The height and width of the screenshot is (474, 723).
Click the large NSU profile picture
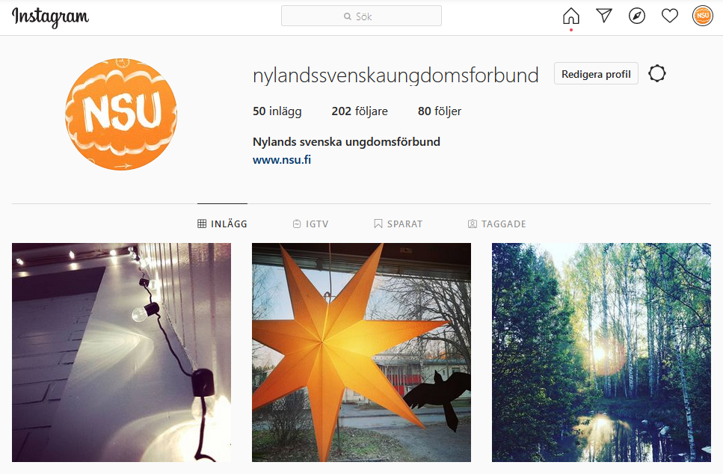point(121,114)
